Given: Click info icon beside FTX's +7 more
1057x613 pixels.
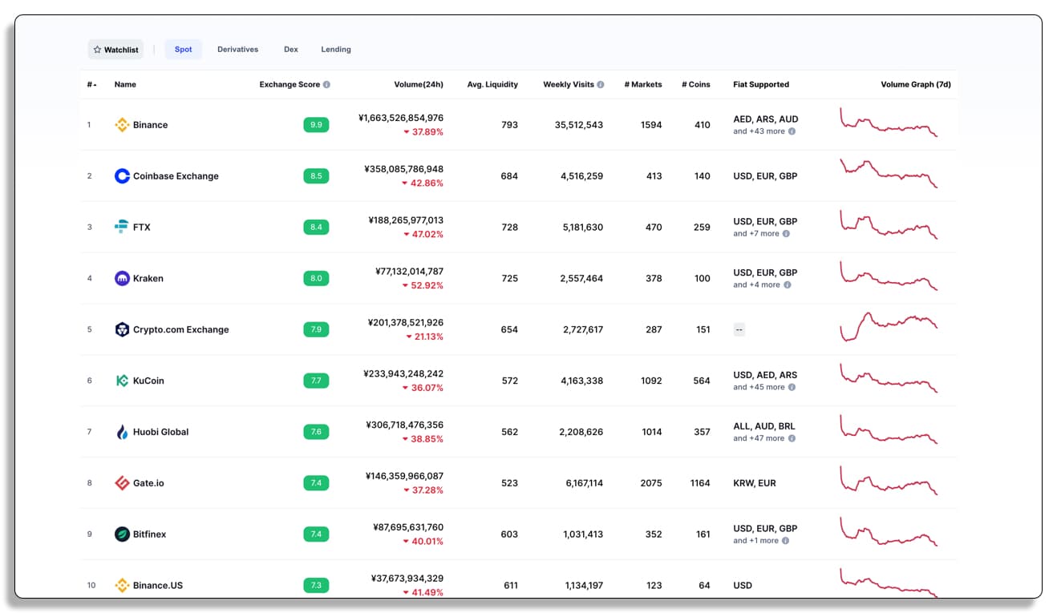Looking at the screenshot, I should tap(786, 234).
